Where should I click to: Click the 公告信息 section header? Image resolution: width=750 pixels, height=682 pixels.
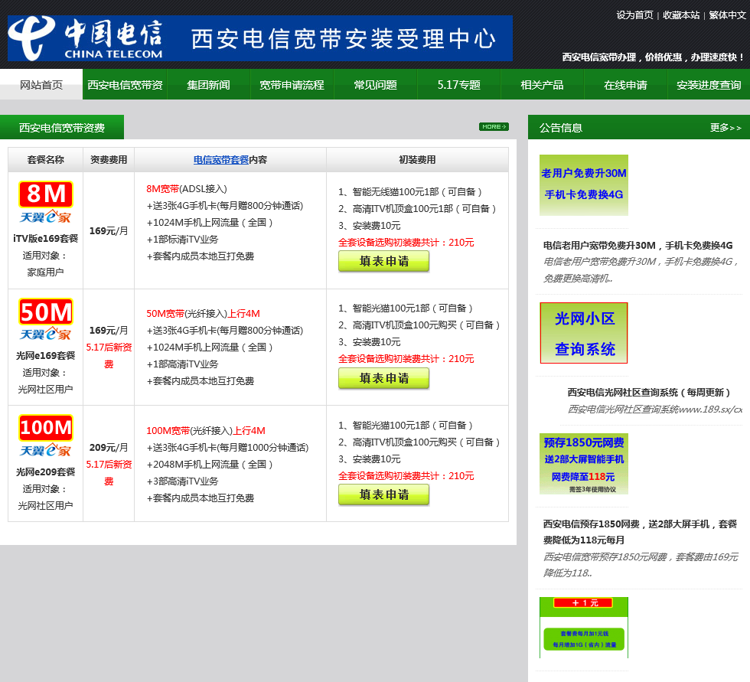(560, 128)
